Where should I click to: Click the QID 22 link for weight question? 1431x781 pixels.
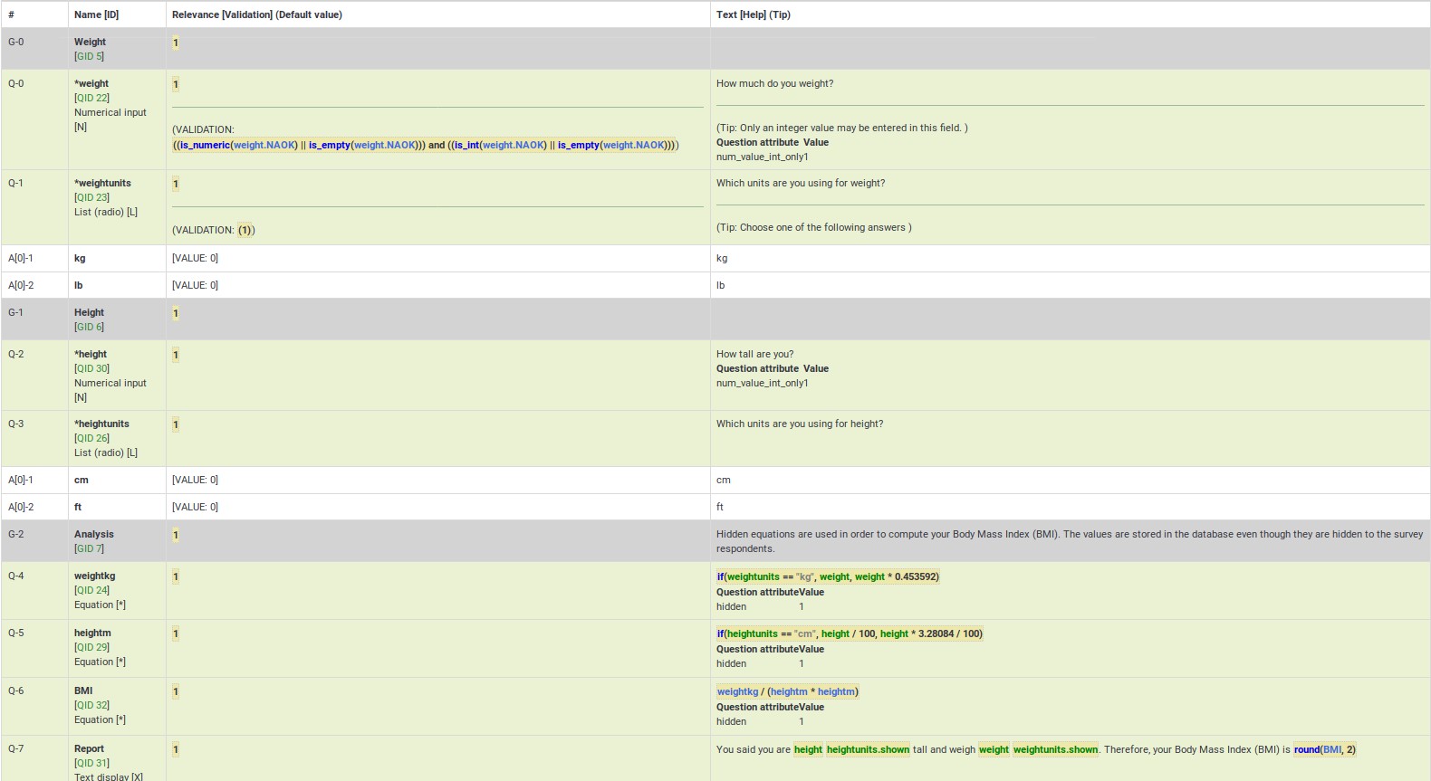click(91, 98)
